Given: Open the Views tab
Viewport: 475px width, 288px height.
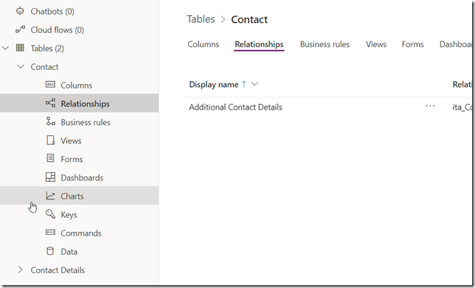Looking at the screenshot, I should pyautogui.click(x=376, y=44).
